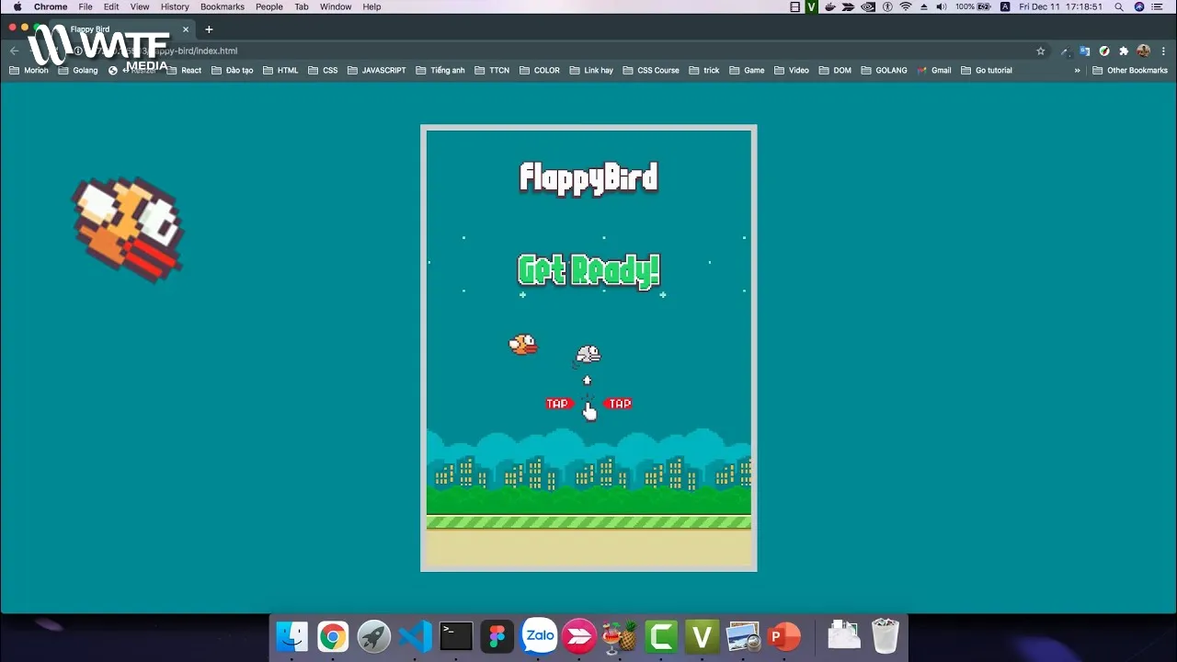Open the input source A icon
Image resolution: width=1177 pixels, height=662 pixels.
point(1004,6)
